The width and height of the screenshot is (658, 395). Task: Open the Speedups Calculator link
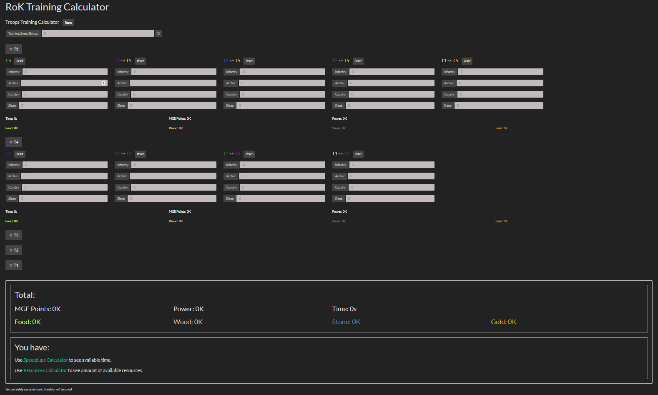click(45, 360)
